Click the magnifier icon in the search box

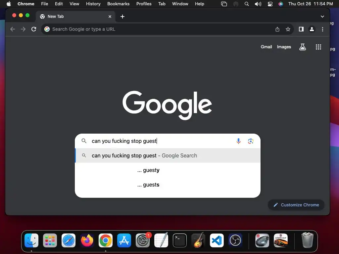[x=84, y=141]
